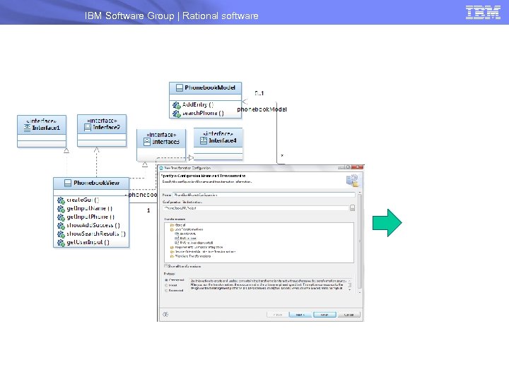
Task: Click the phonebookModel association role label
Action: pyautogui.click(x=262, y=109)
